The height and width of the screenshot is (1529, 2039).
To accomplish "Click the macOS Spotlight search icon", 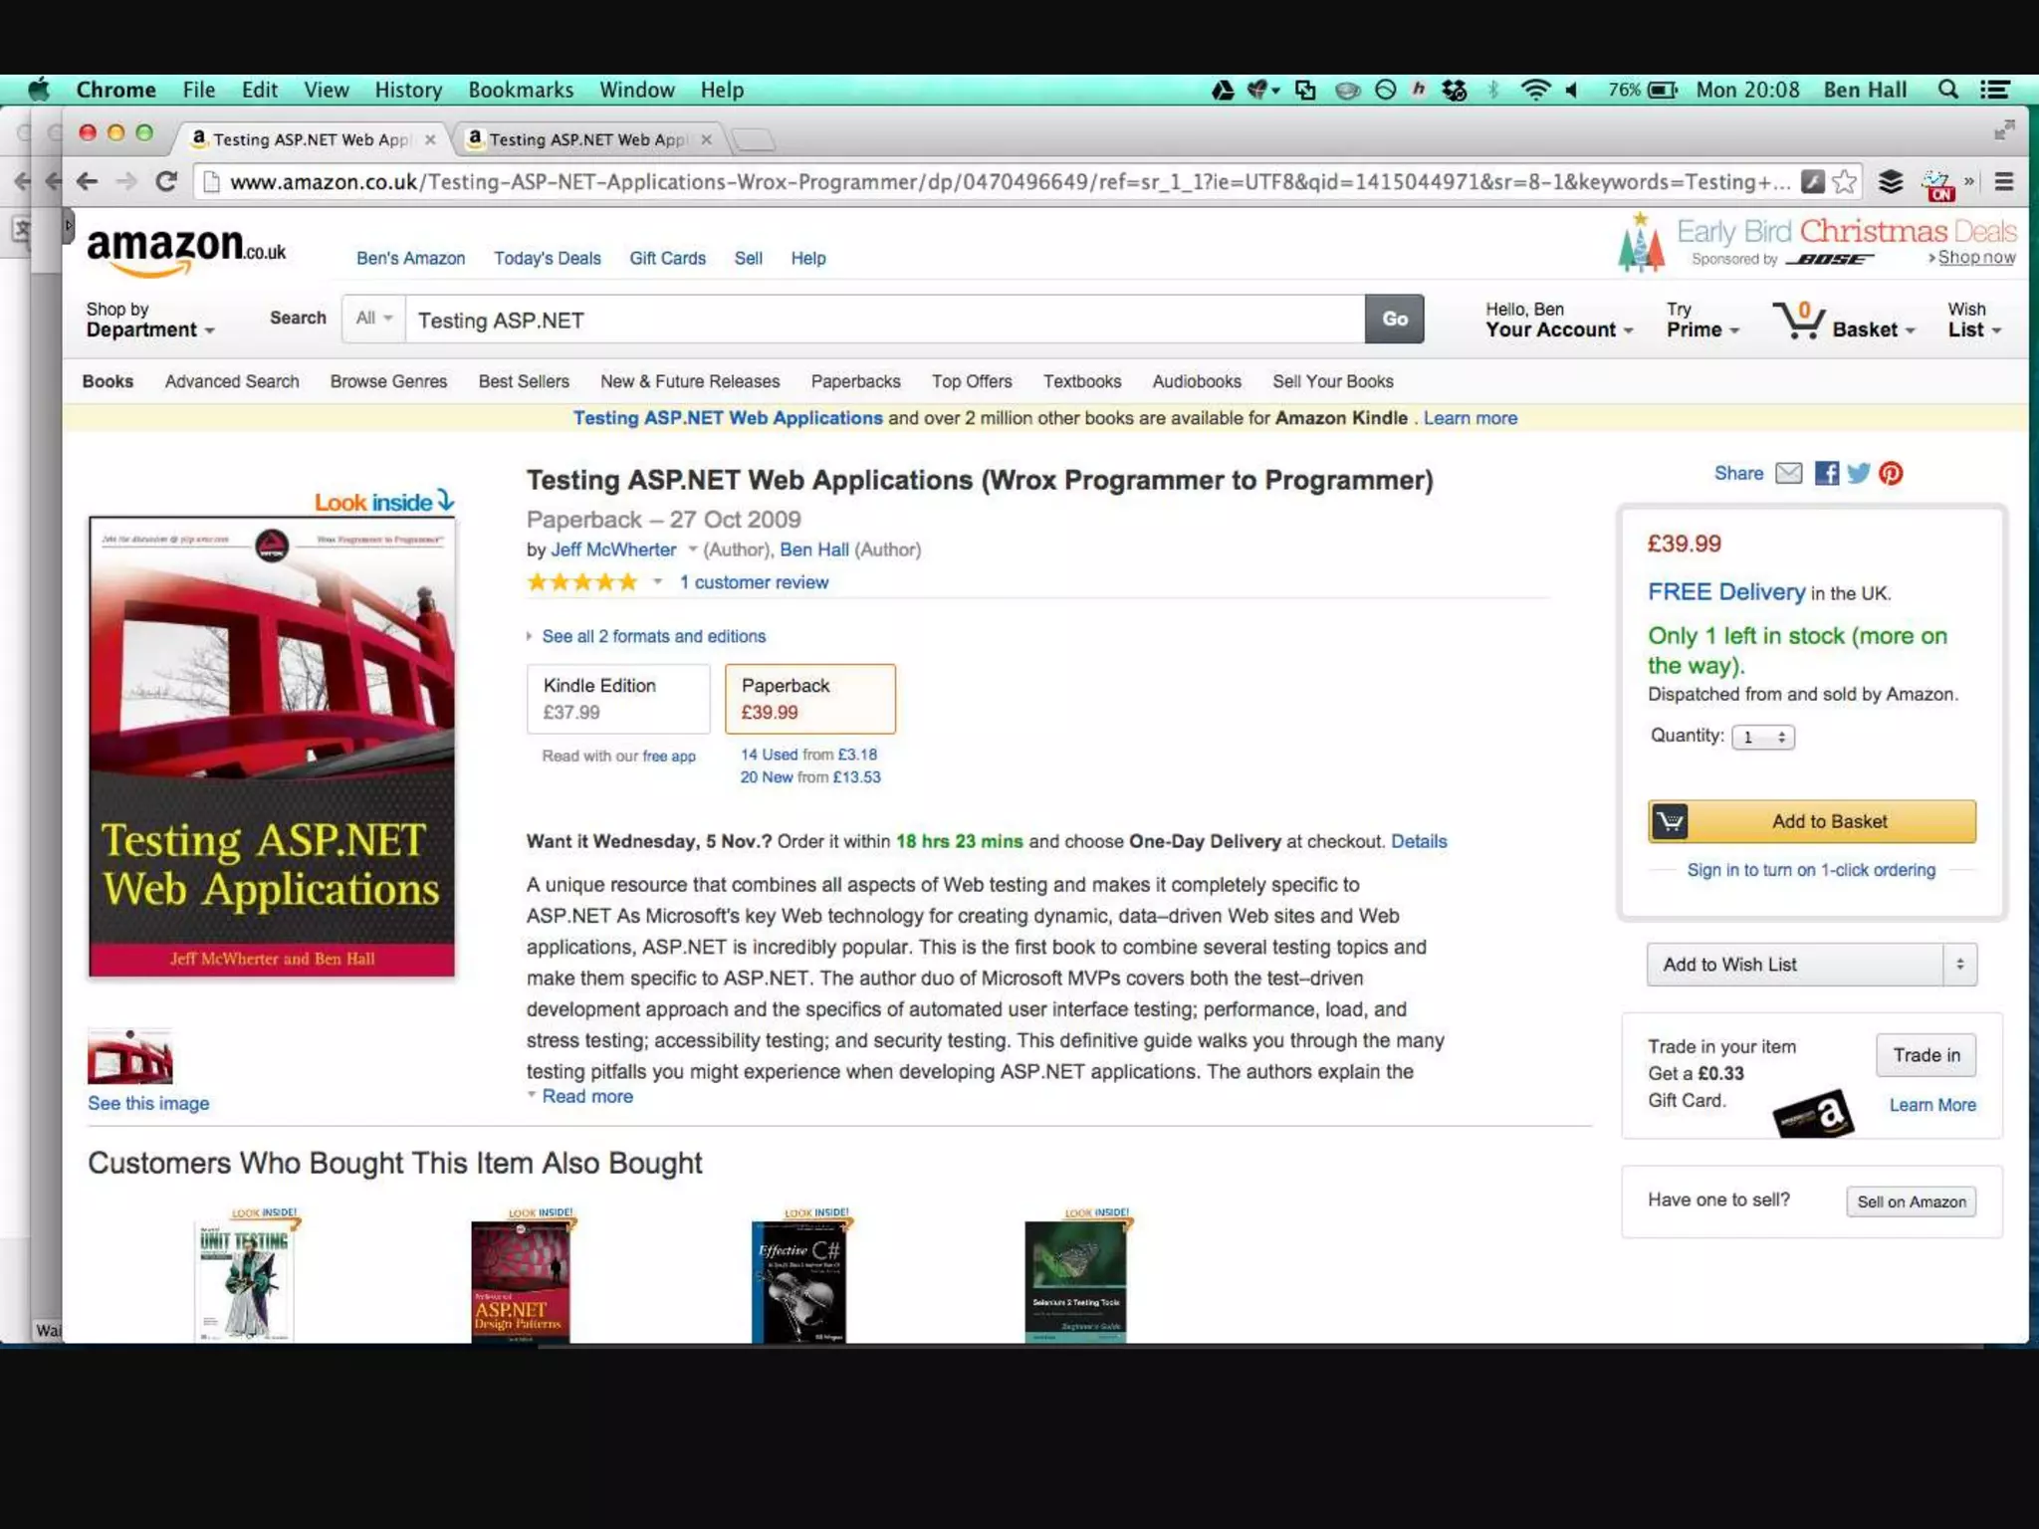I will [1947, 90].
